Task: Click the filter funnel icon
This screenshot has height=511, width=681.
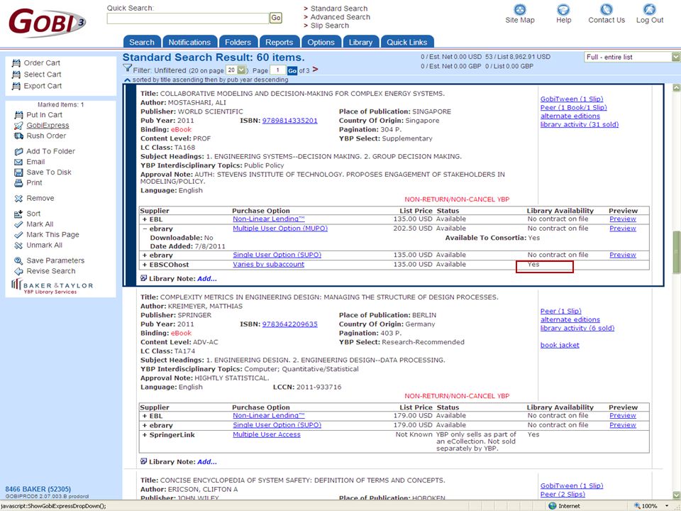Action: click(x=127, y=68)
